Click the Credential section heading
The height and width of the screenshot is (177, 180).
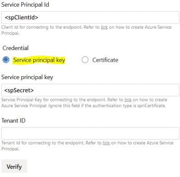click(x=15, y=48)
